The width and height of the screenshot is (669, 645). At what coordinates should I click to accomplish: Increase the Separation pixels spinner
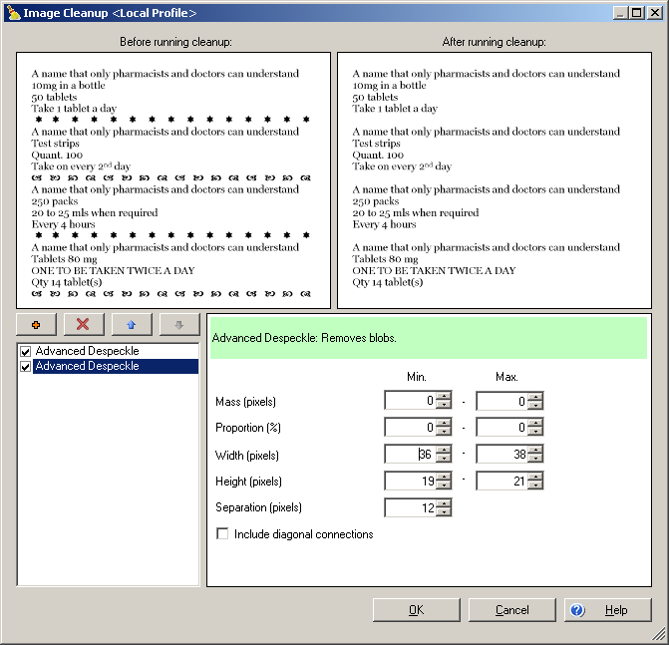pos(444,503)
